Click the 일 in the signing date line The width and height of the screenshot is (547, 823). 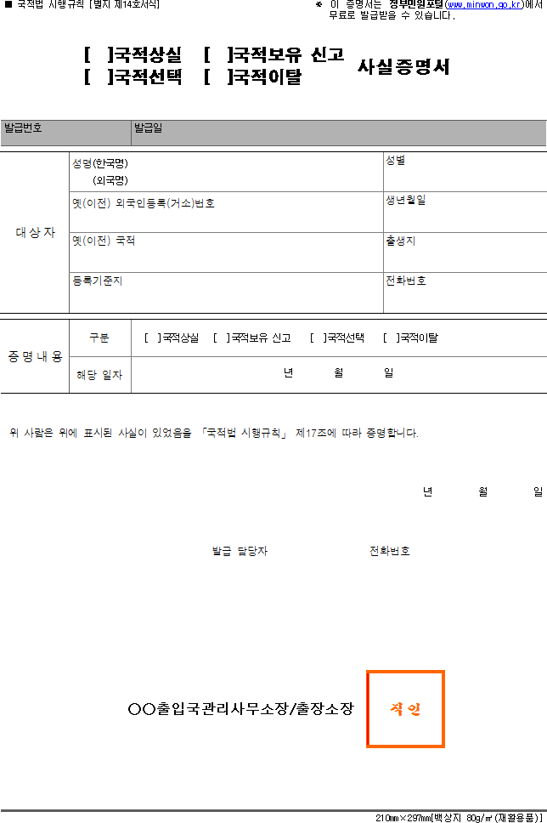(x=539, y=491)
